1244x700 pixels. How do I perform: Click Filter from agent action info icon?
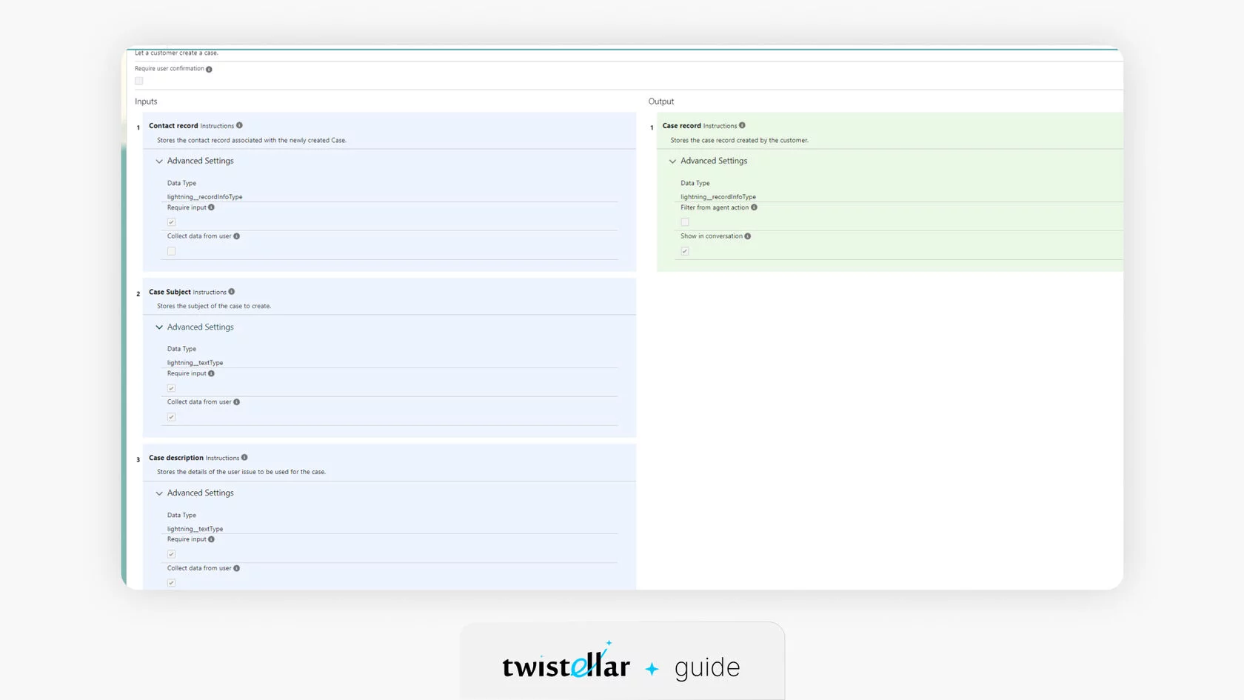tap(754, 207)
